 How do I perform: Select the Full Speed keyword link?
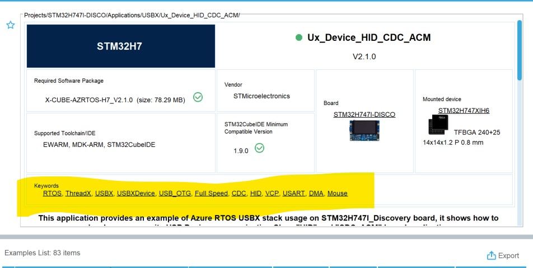(x=211, y=193)
